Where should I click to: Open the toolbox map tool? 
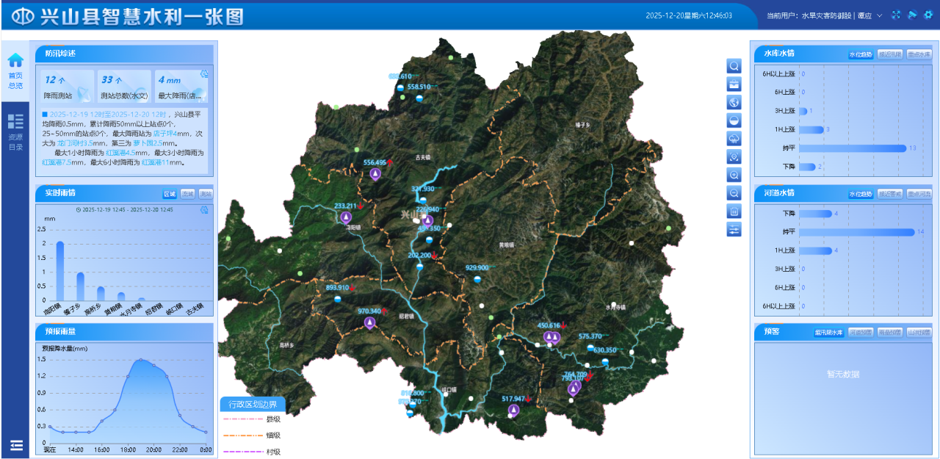tap(734, 84)
